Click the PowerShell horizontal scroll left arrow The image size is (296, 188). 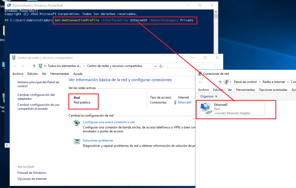coord(7,145)
